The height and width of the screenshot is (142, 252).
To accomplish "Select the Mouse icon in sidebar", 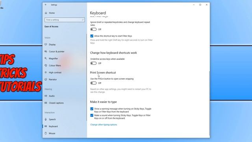I will [x=46, y=133].
